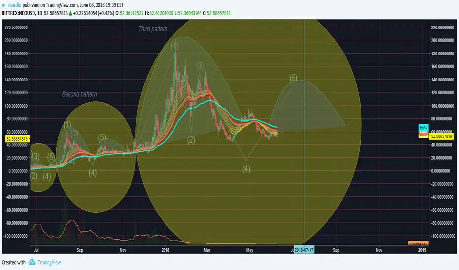Click yellow 52.58657818 price tag on left axis
This screenshot has height=270, width=459.
click(x=18, y=139)
